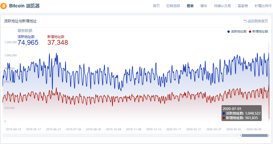Click the 2020-07-01 tooltip date
Screen dimensions: 273x144
pyautogui.click(x=232, y=109)
